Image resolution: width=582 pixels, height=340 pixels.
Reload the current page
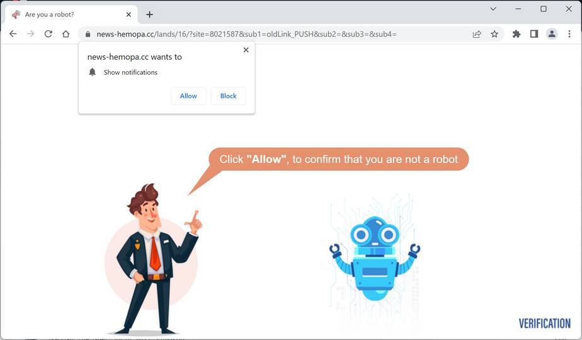(x=48, y=34)
